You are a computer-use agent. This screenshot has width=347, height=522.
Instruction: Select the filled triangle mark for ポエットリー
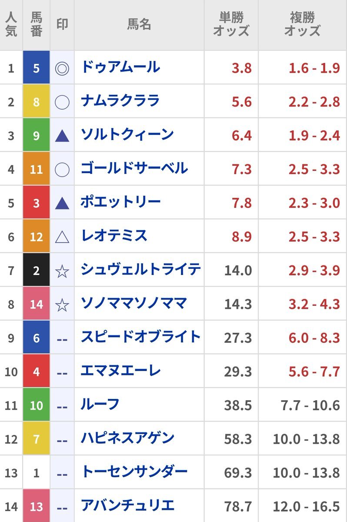pos(62,203)
